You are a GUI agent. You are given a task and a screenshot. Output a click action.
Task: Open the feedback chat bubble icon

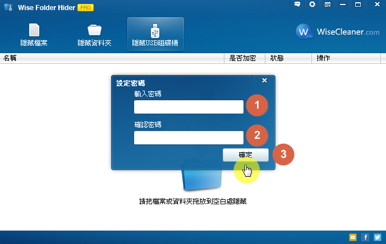tap(297, 4)
